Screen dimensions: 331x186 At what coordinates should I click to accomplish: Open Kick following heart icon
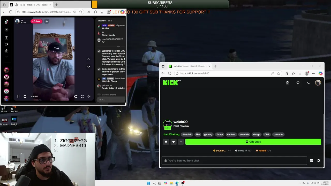click(298, 83)
